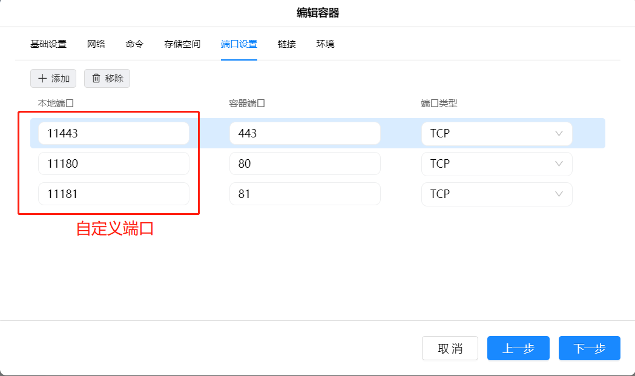Expand port type dropdown for port 80
The height and width of the screenshot is (376, 635).
[x=496, y=163]
